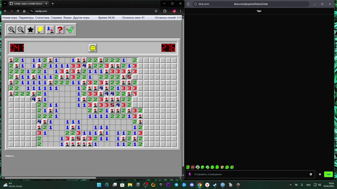Open the Новая игра menu
This screenshot has height=189, width=337.
(x=10, y=18)
